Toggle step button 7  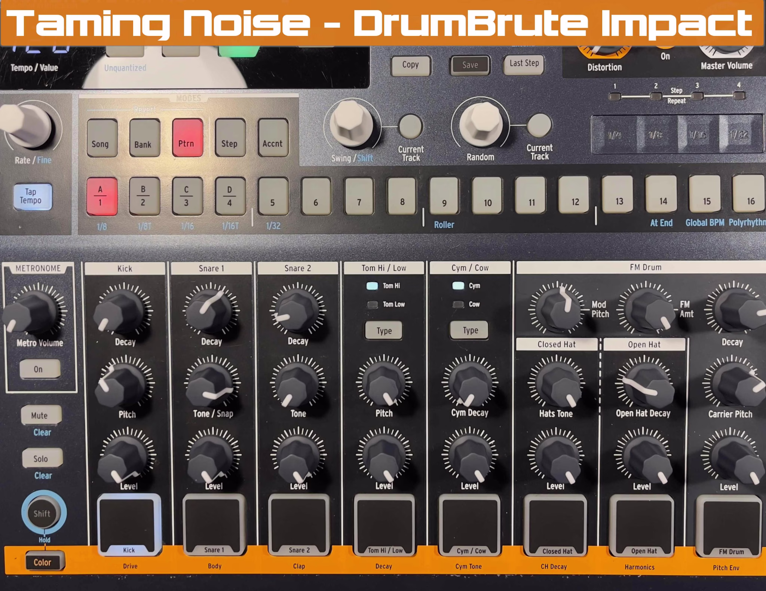pyautogui.click(x=359, y=196)
